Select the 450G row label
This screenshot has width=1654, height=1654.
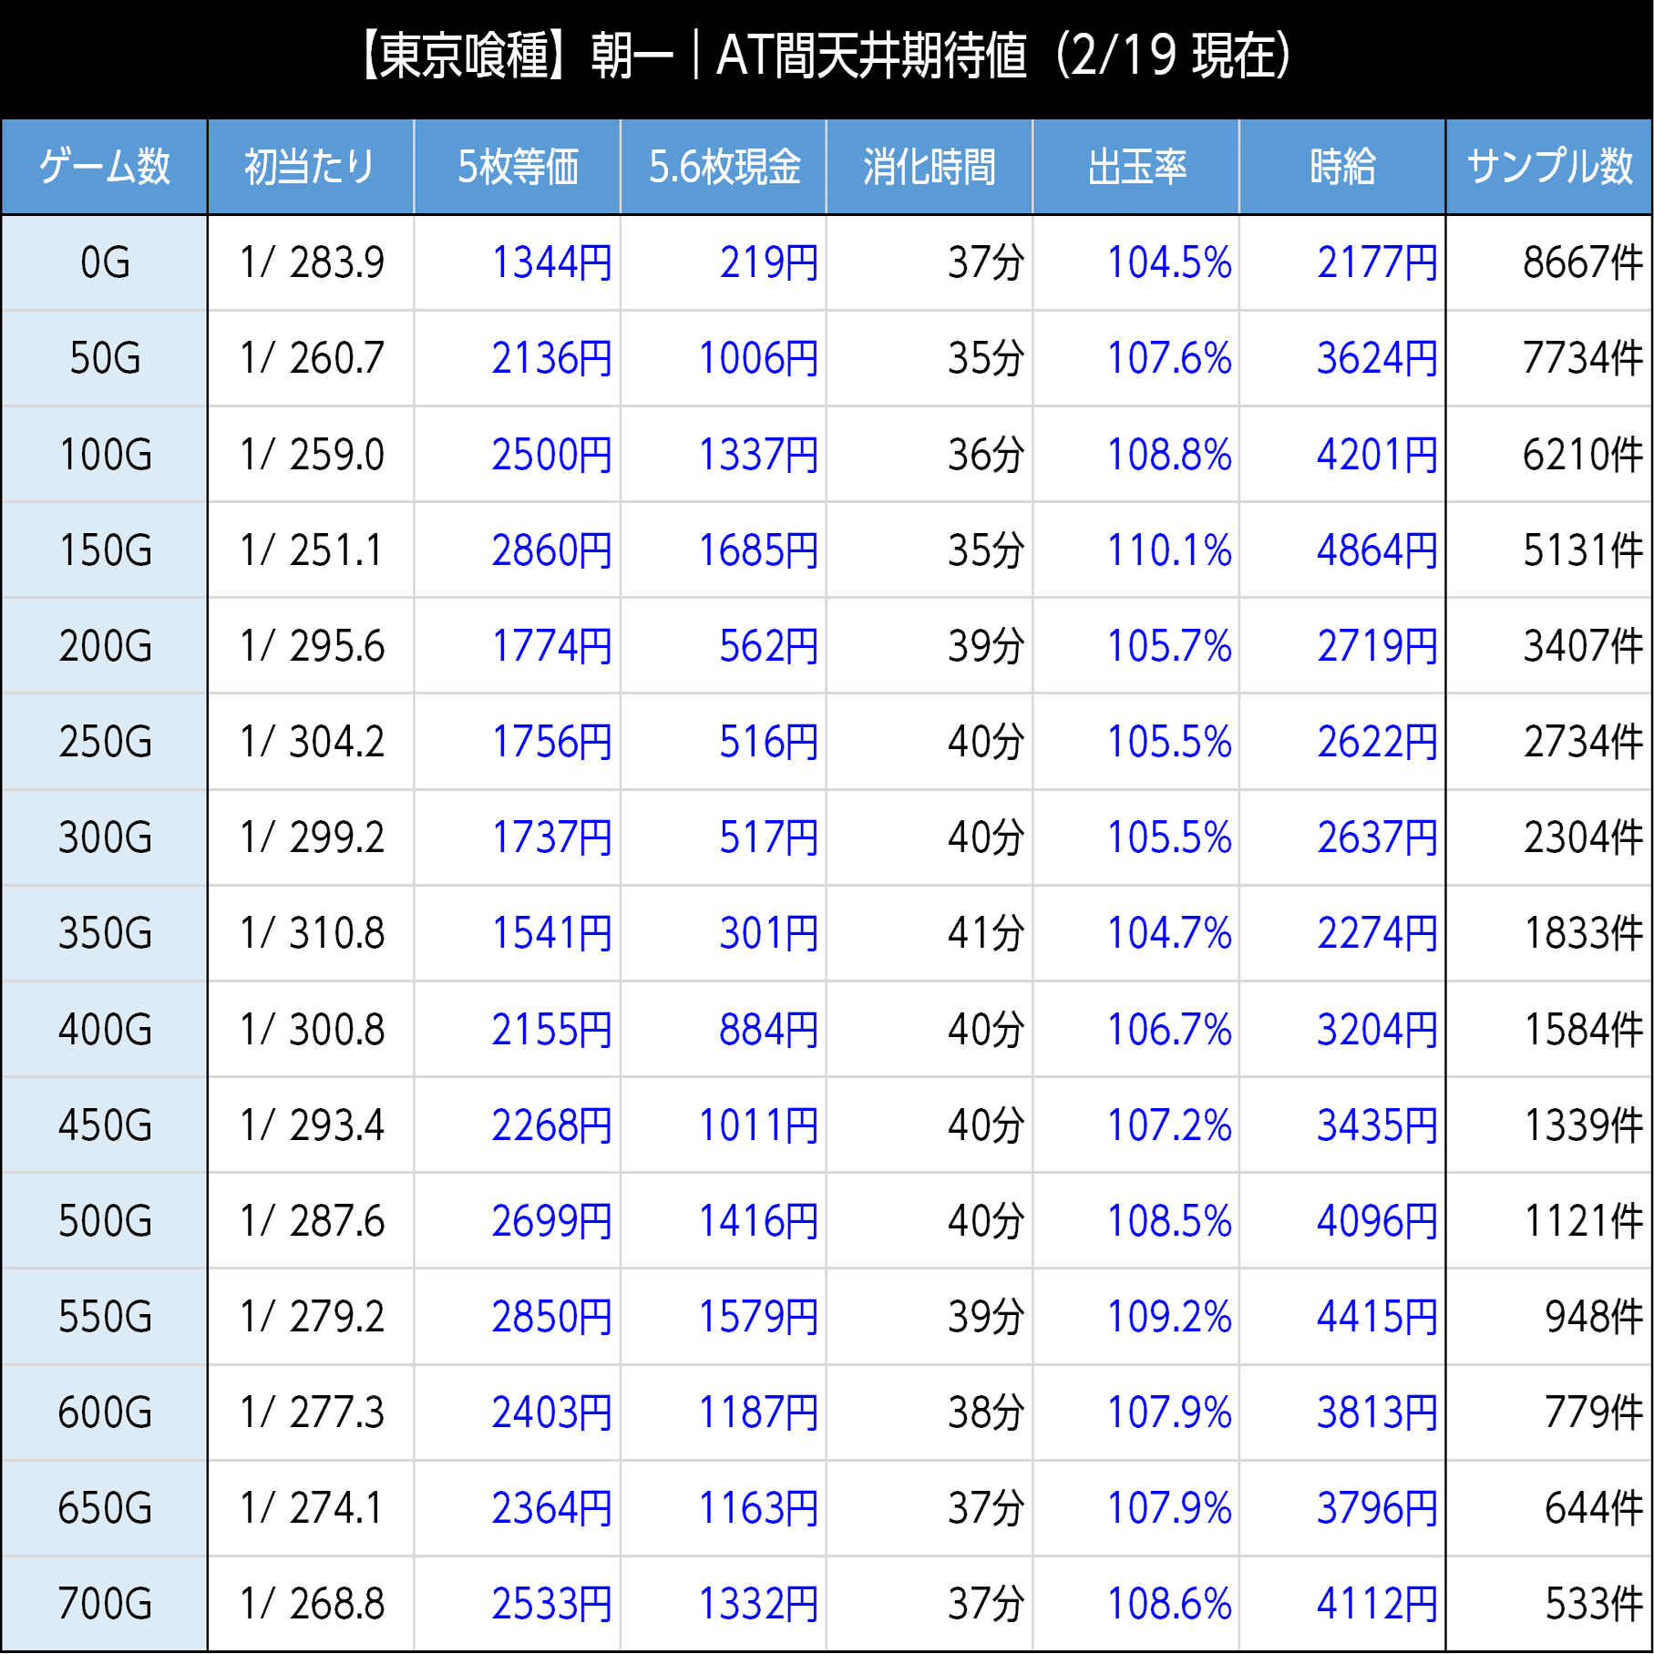pos(105,1125)
